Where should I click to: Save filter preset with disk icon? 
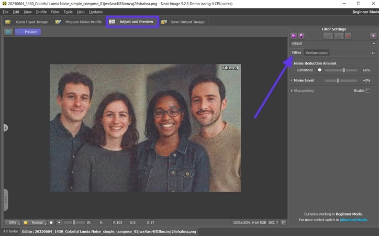pos(301,36)
